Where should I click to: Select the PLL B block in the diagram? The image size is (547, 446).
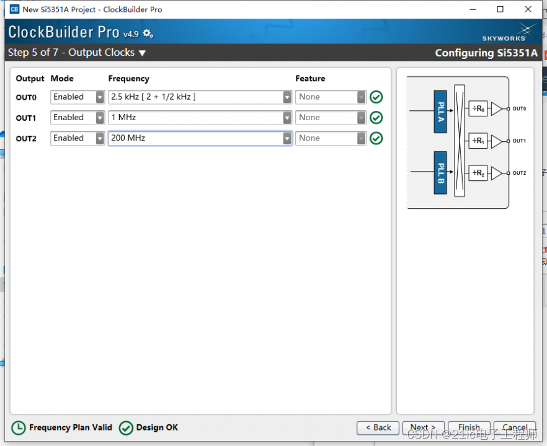tap(440, 172)
